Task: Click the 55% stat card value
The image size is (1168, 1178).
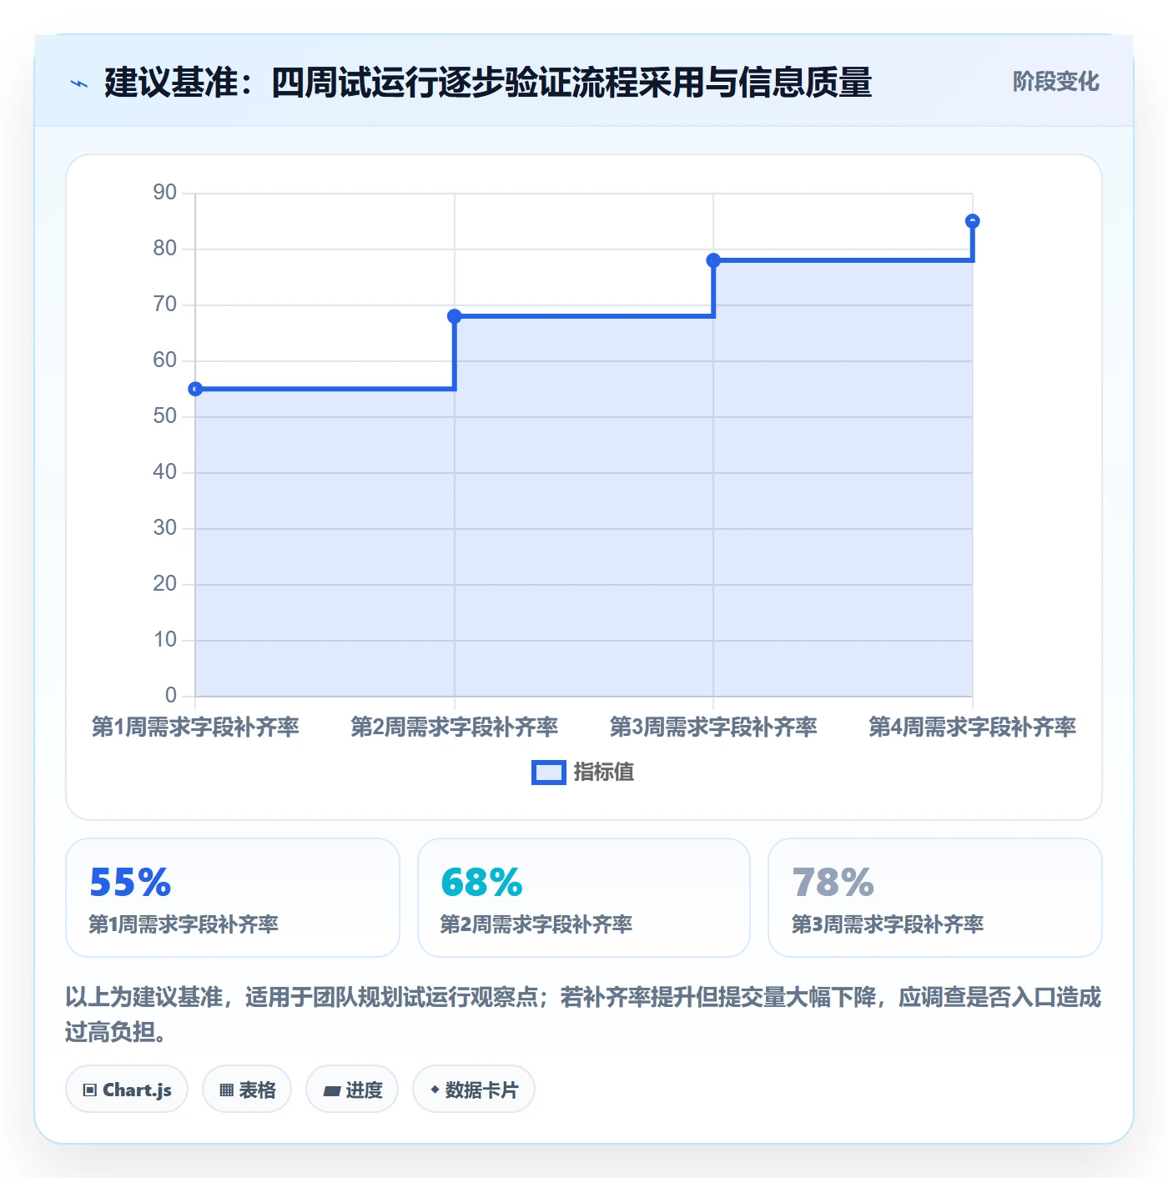Action: 130,882
